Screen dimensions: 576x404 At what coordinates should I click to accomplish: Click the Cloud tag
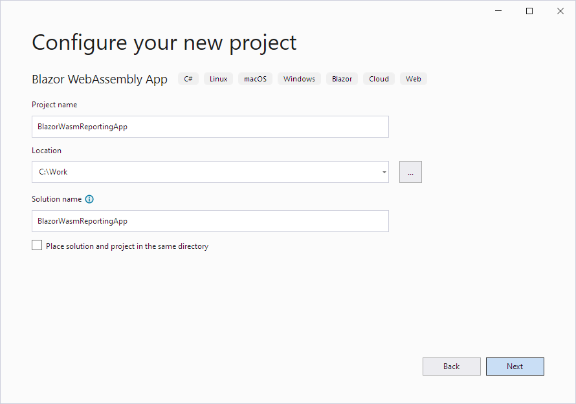379,79
